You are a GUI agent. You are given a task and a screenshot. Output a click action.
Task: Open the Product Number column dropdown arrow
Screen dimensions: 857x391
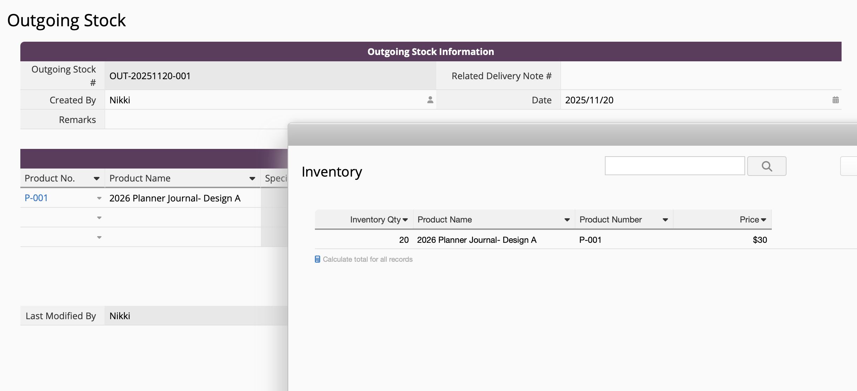[665, 220]
